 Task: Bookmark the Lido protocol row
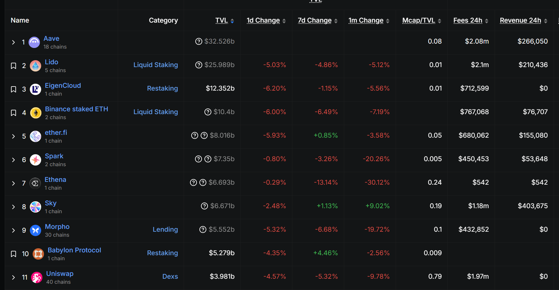[x=14, y=66]
